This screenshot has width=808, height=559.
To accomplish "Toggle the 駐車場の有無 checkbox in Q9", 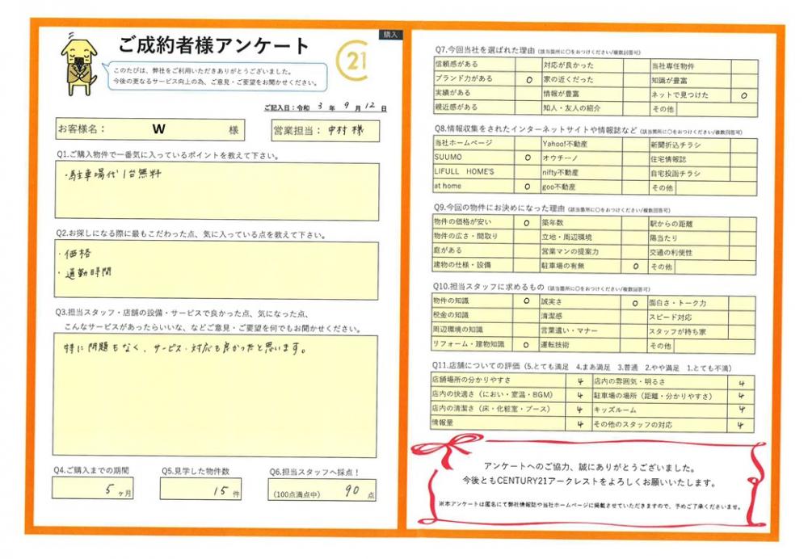I will click(635, 265).
